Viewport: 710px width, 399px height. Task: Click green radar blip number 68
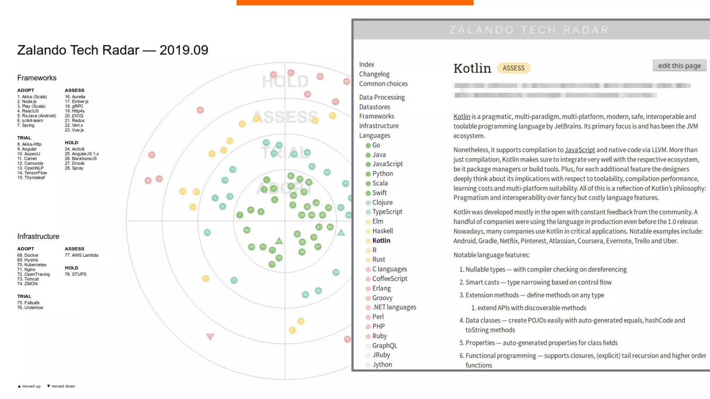[247, 230]
